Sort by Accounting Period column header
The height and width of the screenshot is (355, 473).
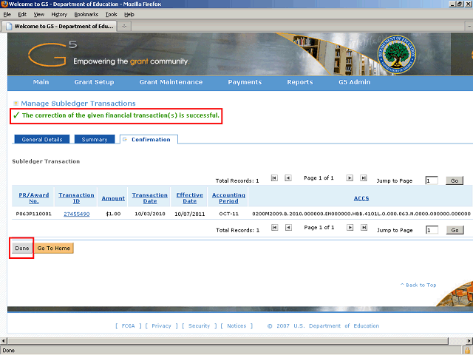pos(228,198)
